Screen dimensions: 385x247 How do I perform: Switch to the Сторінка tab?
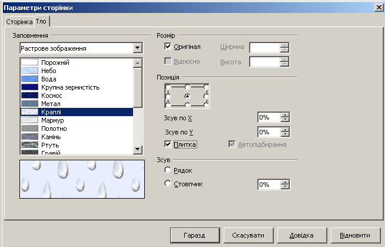point(19,22)
